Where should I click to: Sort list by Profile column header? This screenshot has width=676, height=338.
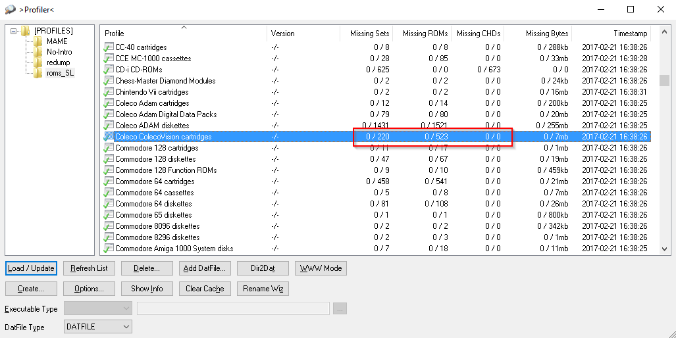tap(184, 33)
